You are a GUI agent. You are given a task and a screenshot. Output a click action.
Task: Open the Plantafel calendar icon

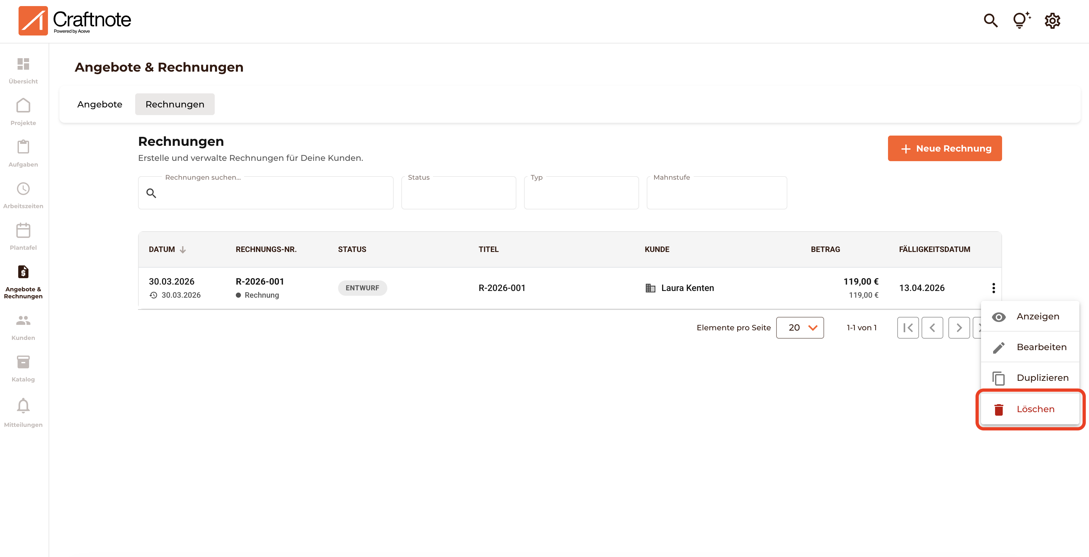(23, 231)
